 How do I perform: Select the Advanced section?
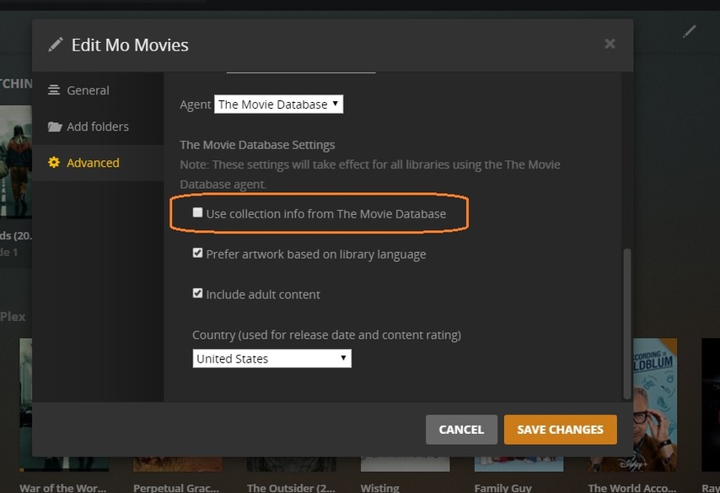[x=98, y=163]
